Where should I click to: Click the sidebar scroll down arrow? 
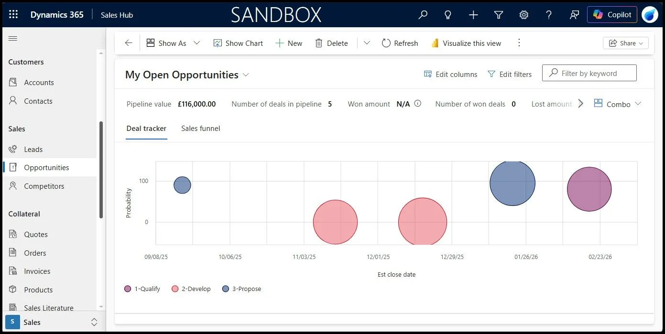(x=101, y=306)
